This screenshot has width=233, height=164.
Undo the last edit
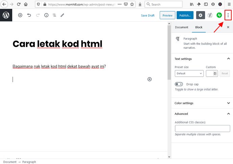click(x=29, y=15)
